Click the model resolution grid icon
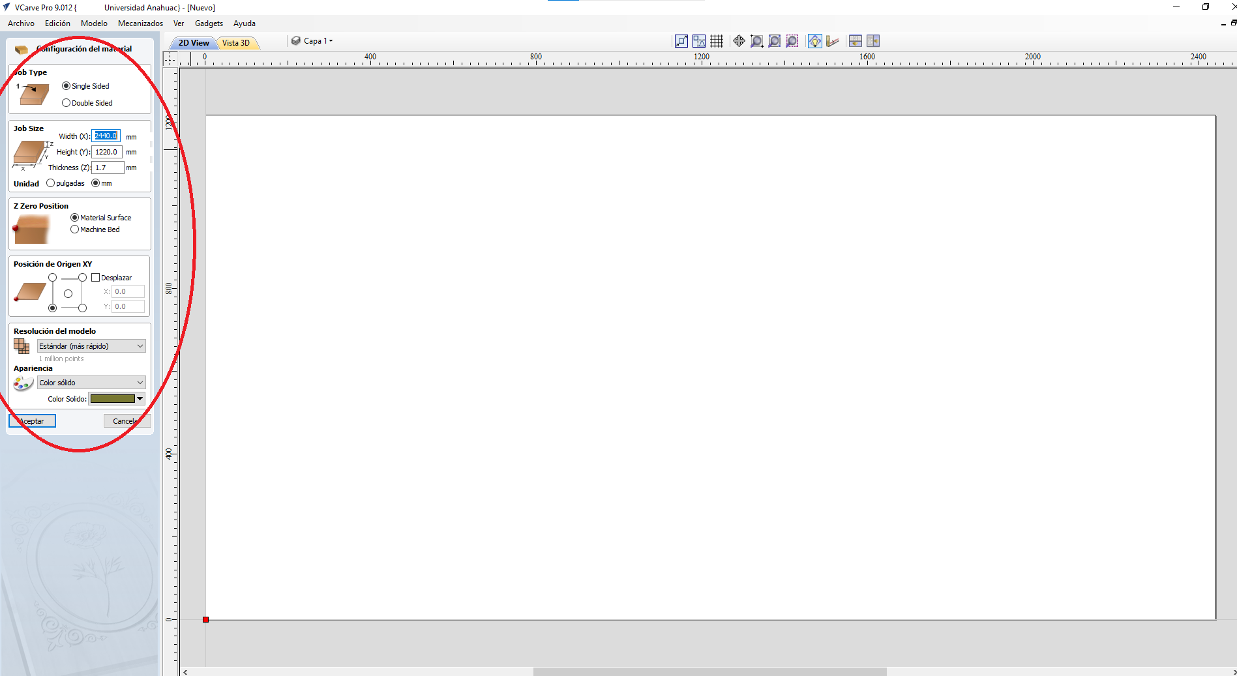Screen dimensions: 1237x676 22,346
